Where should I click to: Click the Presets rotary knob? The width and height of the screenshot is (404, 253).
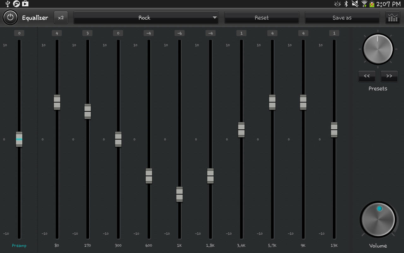click(x=378, y=49)
